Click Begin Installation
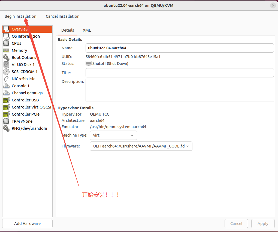 click(x=20, y=16)
